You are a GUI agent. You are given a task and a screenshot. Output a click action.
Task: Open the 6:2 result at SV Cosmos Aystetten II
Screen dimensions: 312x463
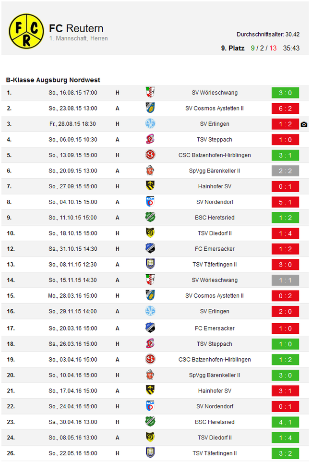click(285, 109)
